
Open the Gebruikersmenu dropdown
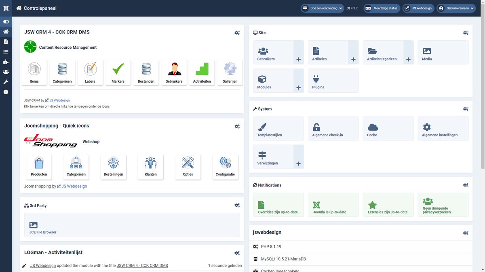click(x=456, y=8)
